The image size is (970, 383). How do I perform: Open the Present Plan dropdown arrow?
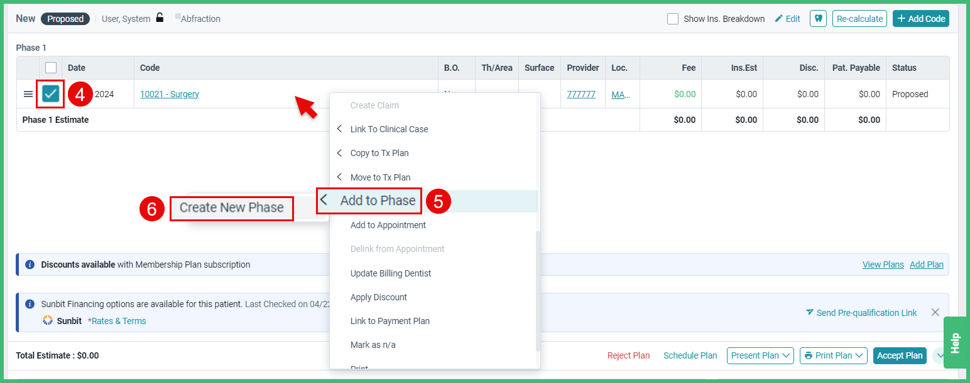click(x=785, y=355)
